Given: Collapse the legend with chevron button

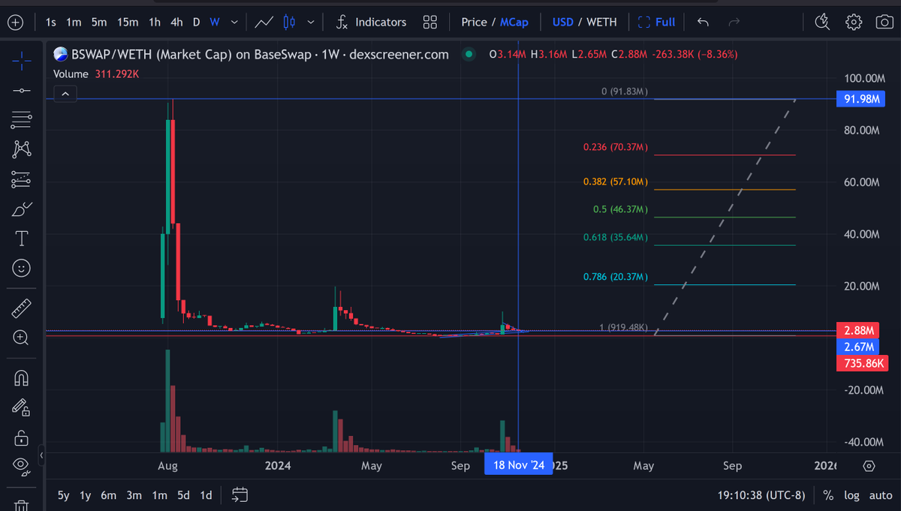Looking at the screenshot, I should click(x=65, y=94).
